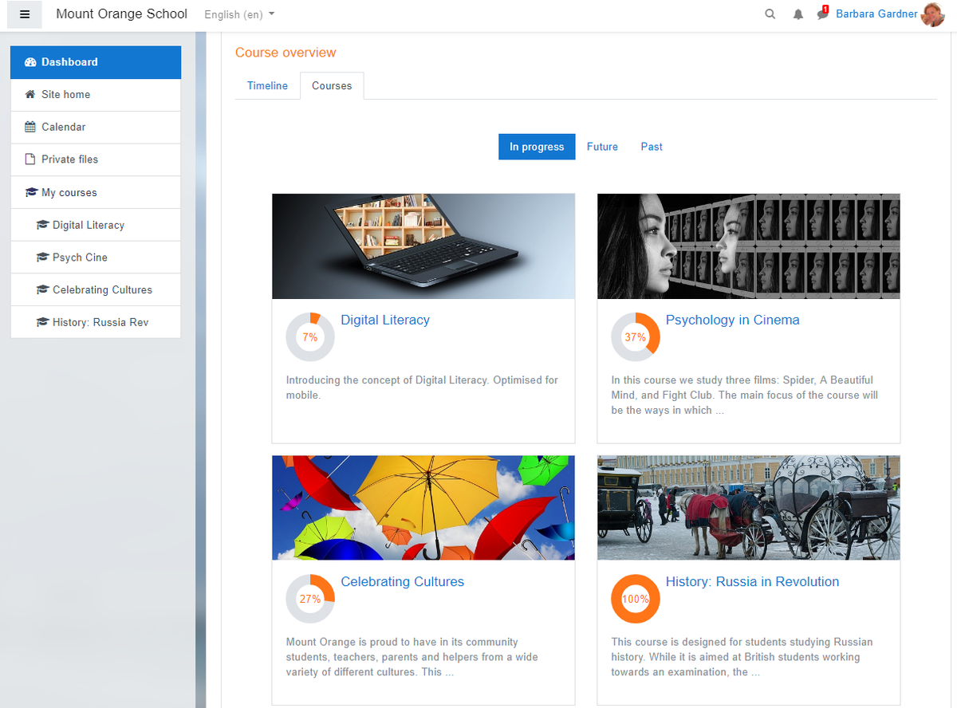Open the History: Russia in Revolution course
Viewport: 957px width, 708px height.
[752, 581]
